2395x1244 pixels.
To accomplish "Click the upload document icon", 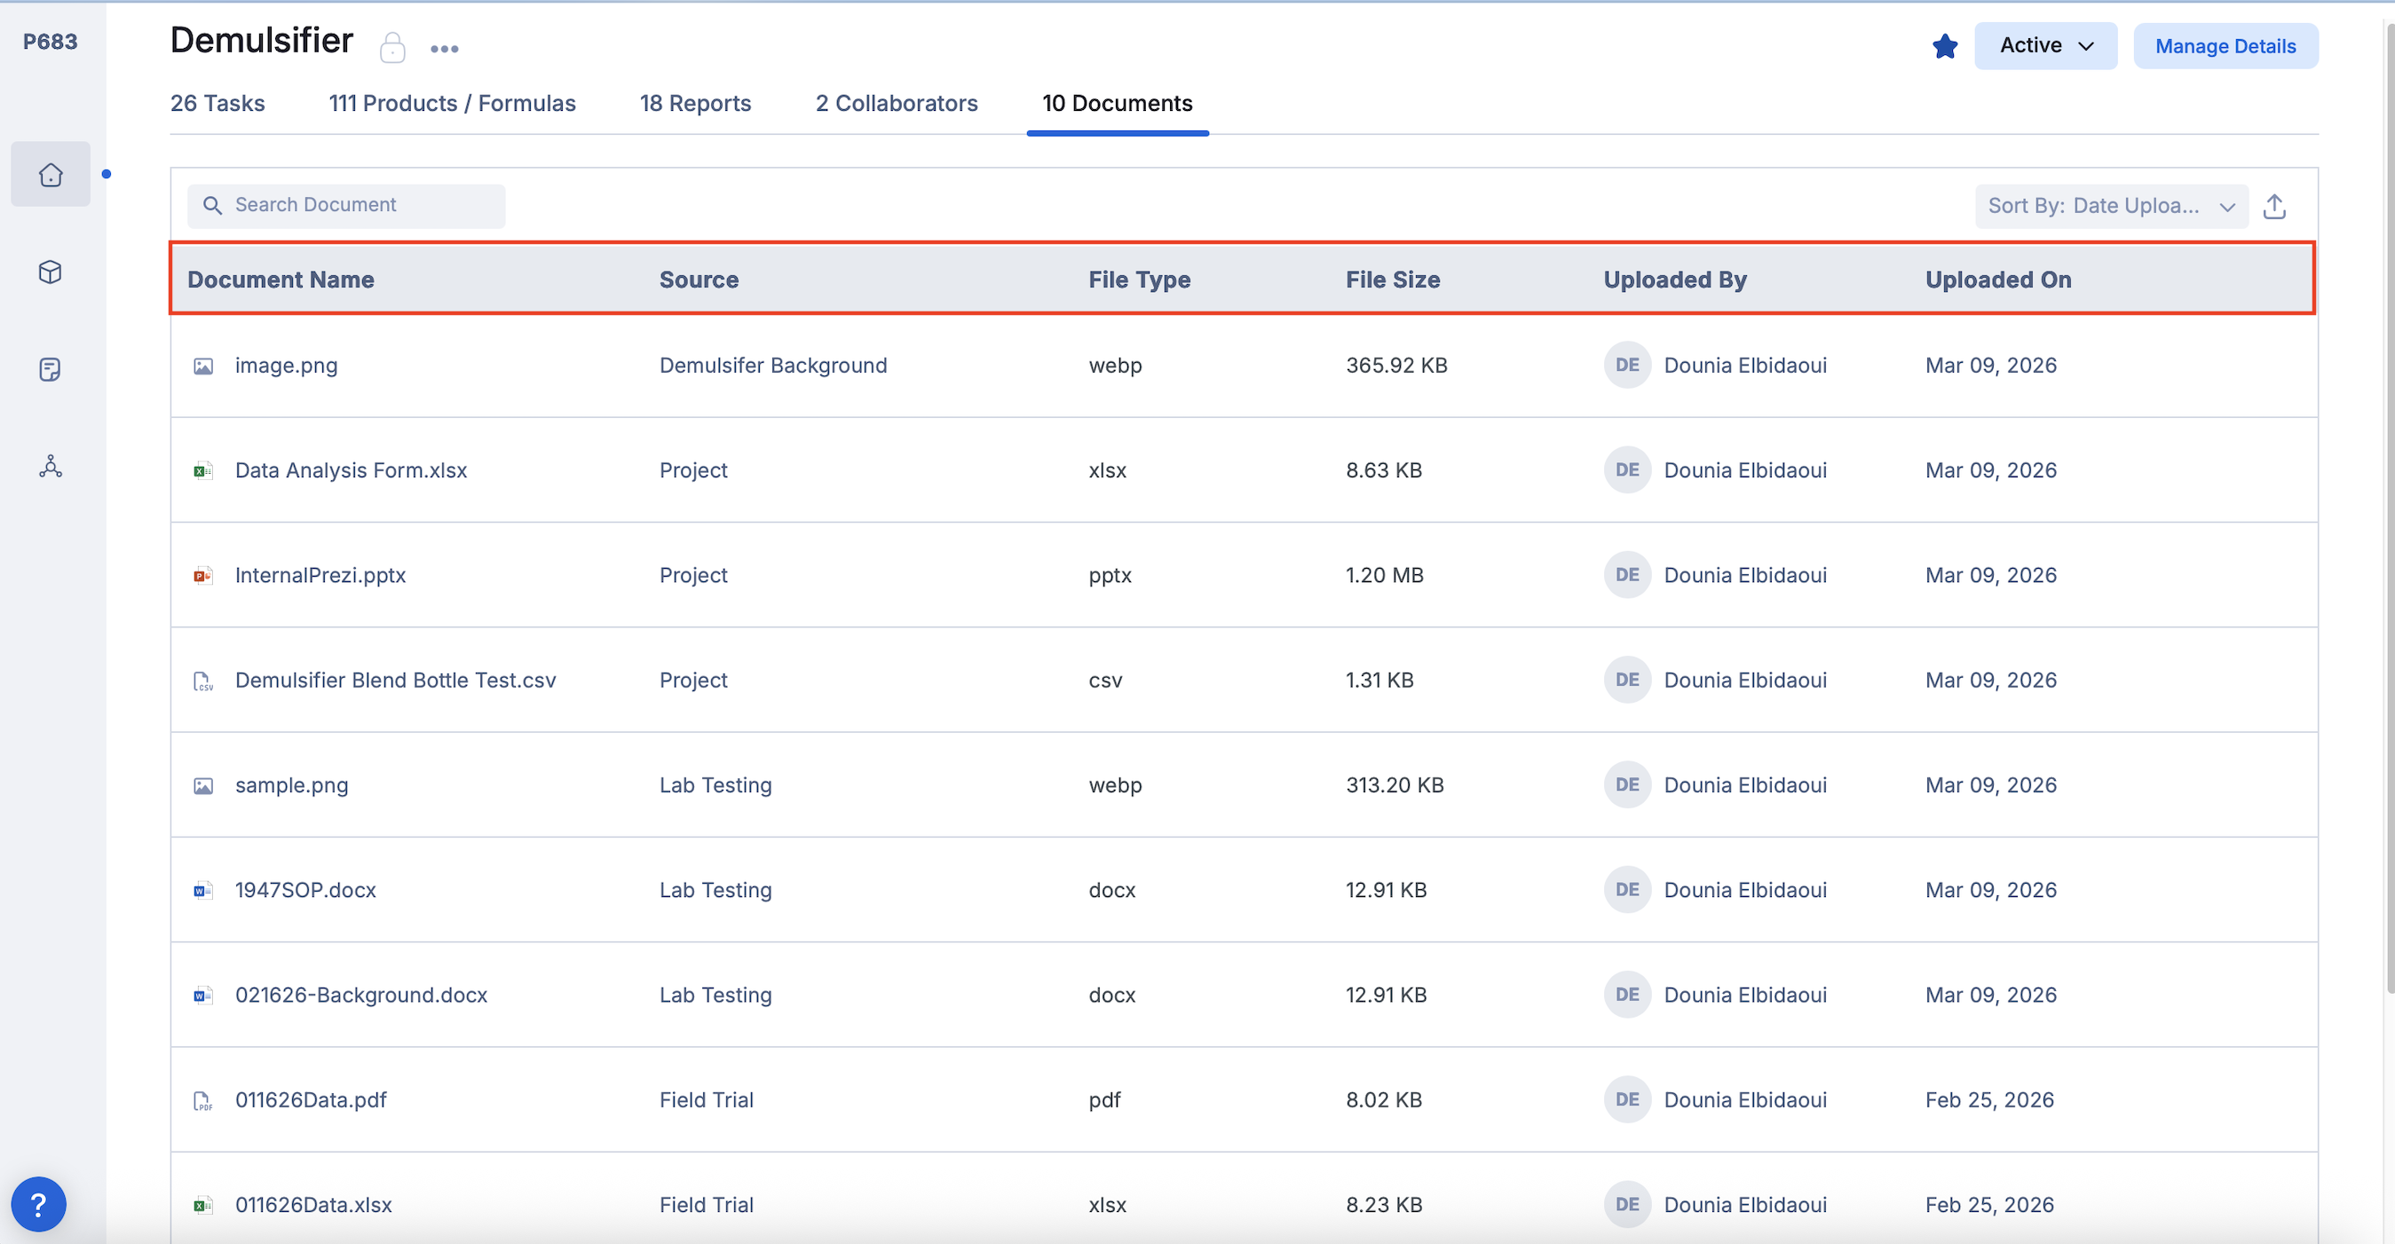I will click(2274, 205).
